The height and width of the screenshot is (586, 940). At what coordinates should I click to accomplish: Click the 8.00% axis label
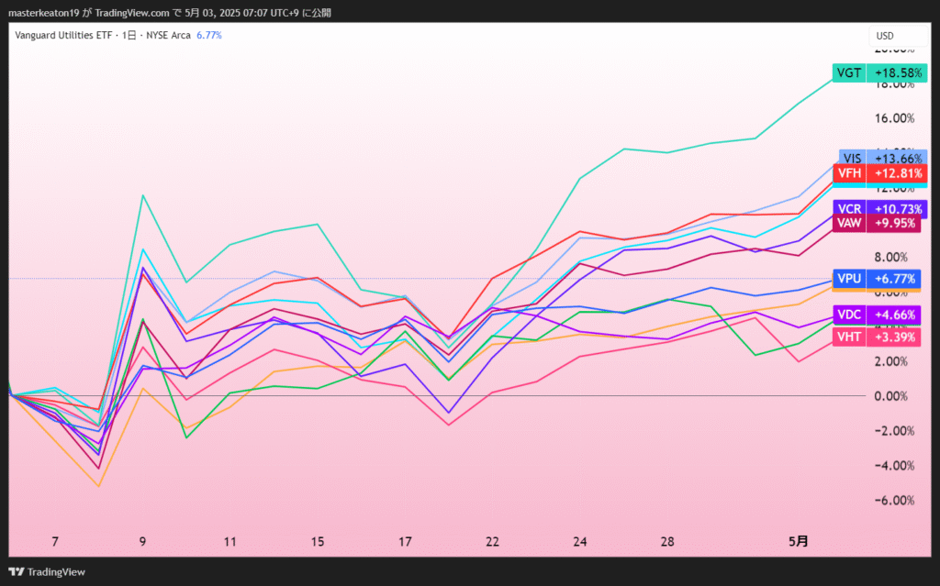point(890,257)
